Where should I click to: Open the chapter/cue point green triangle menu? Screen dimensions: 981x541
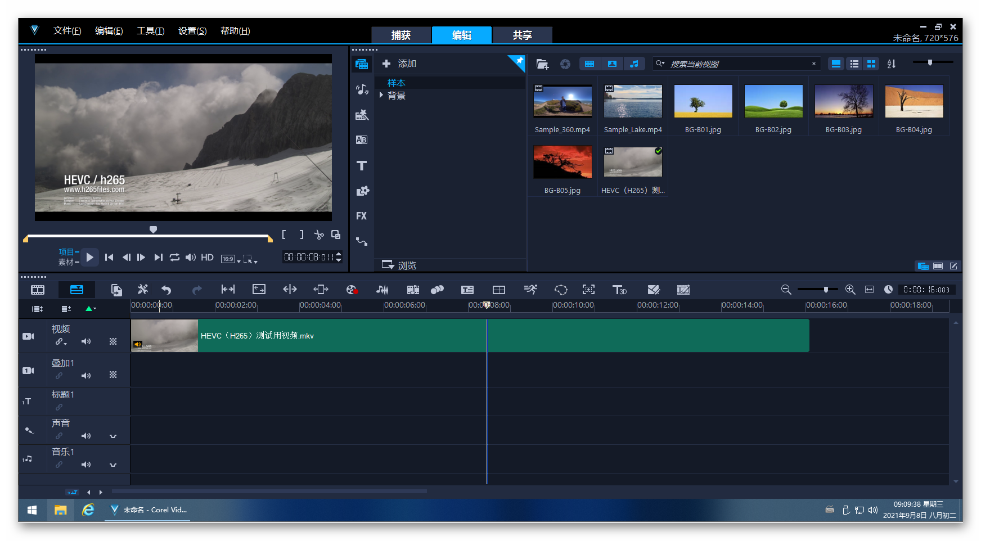coord(91,309)
